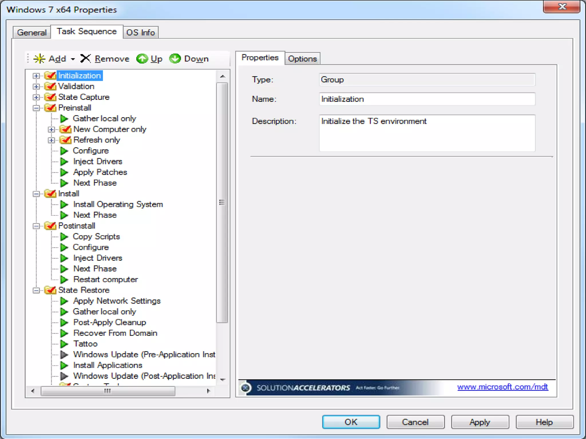Expand the Refresh only group

coord(51,140)
